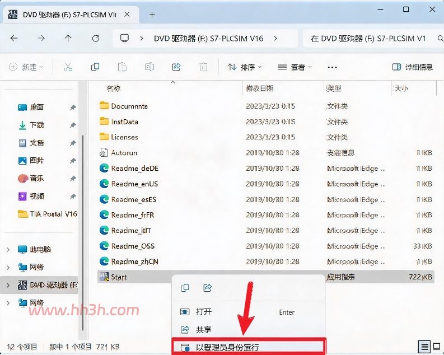Select the Readme_deDE Edge file
Screen dimensions: 444x355
pyautogui.click(x=129, y=168)
